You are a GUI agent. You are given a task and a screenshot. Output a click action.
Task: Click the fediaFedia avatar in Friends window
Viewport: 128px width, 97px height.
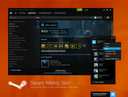click(94, 42)
